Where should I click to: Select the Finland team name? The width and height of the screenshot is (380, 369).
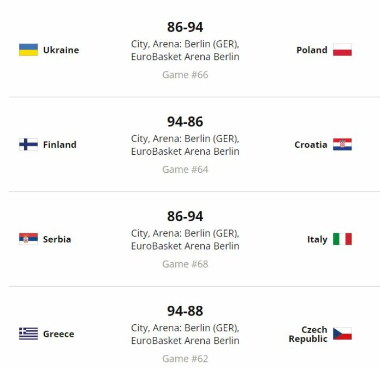60,144
